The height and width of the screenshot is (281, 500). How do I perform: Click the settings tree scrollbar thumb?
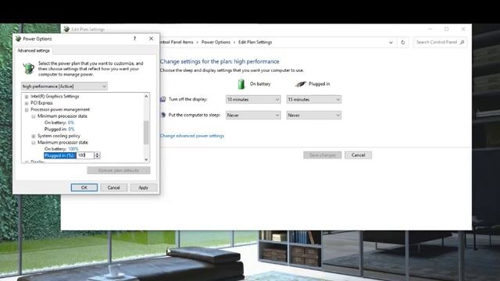[x=146, y=133]
